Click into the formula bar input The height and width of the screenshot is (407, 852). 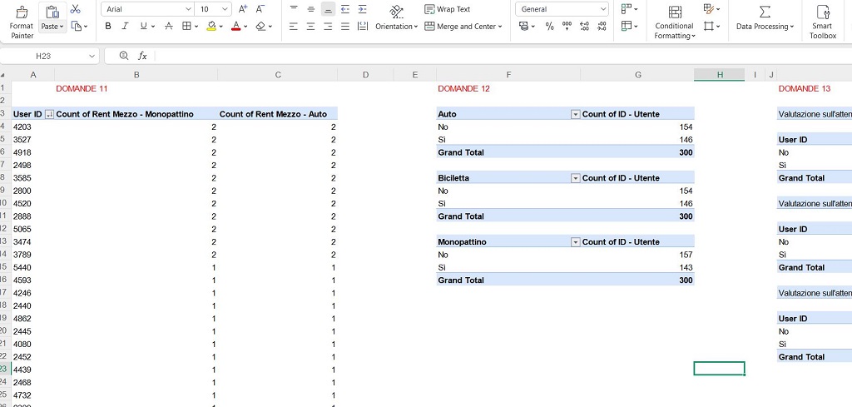point(503,56)
